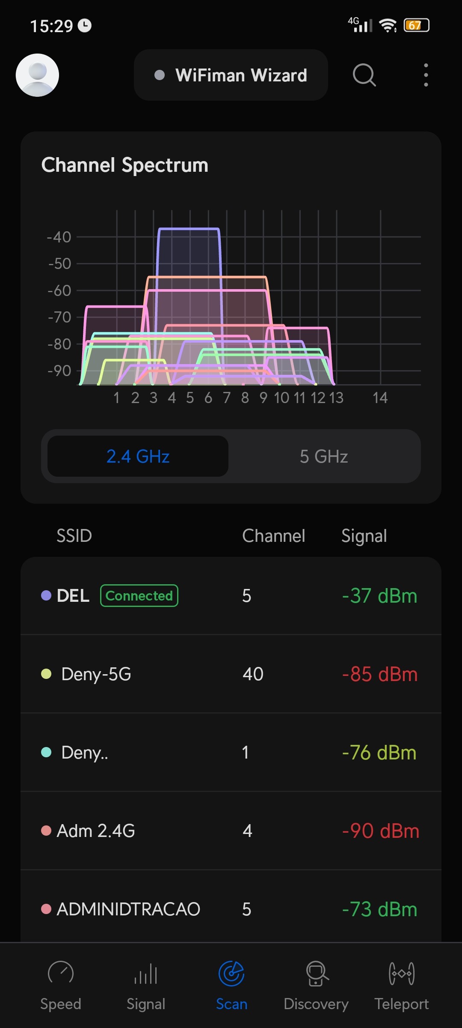Sort list by Channel column header
Screen dimensions: 462x1028
pos(274,536)
